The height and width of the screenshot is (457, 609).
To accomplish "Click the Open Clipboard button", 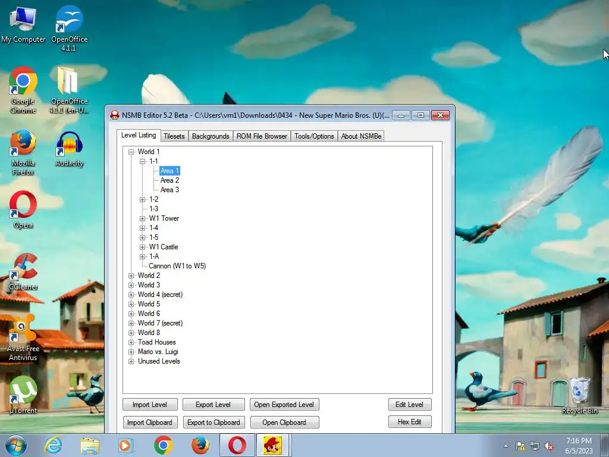I will click(284, 422).
